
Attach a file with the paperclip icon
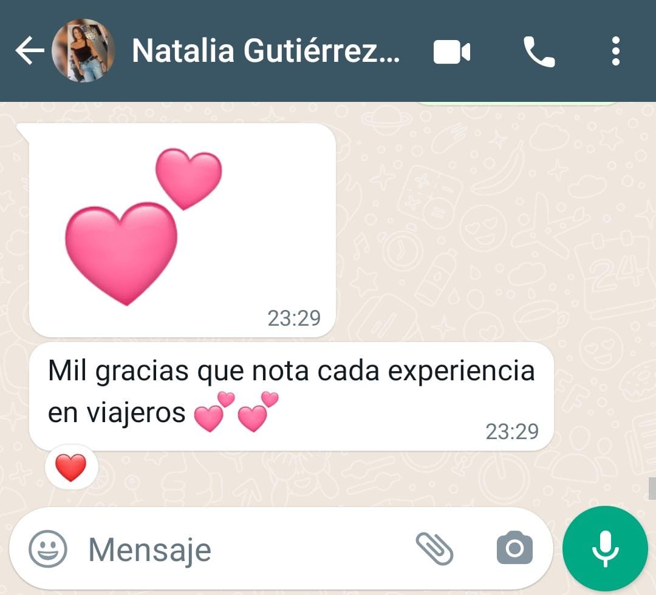(x=434, y=549)
